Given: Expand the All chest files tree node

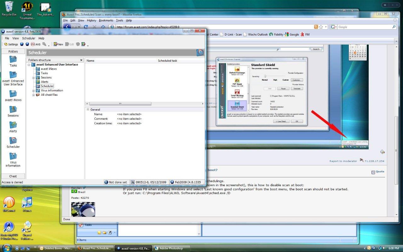Looking at the screenshot, I should pyautogui.click(x=34, y=95).
